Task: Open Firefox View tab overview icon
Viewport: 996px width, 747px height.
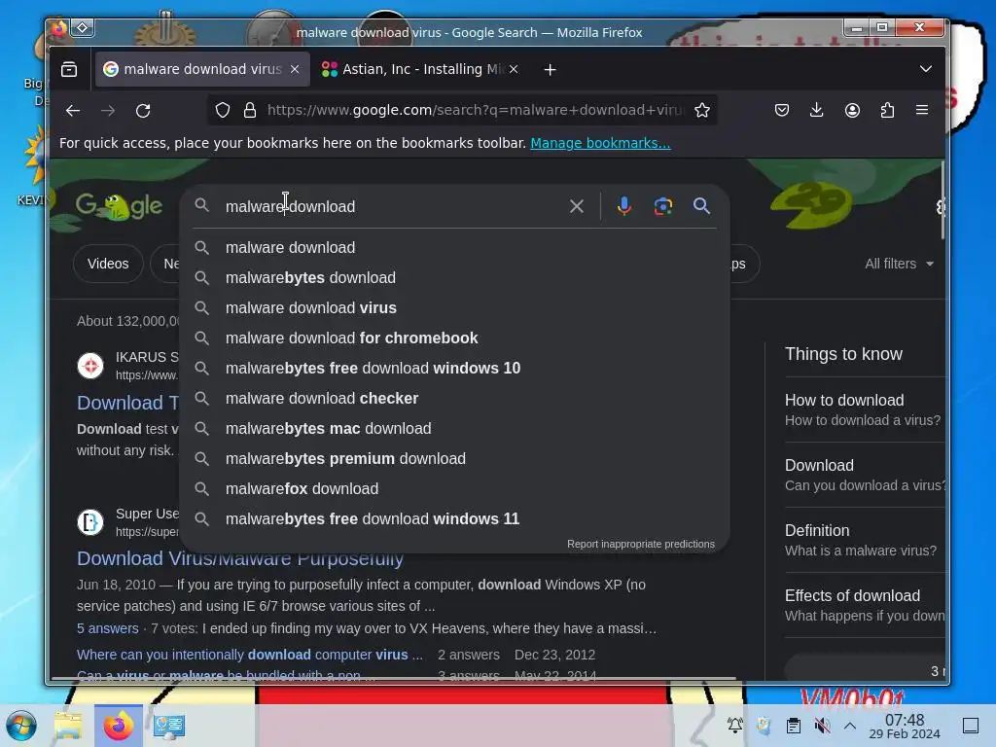Action: click(x=69, y=69)
